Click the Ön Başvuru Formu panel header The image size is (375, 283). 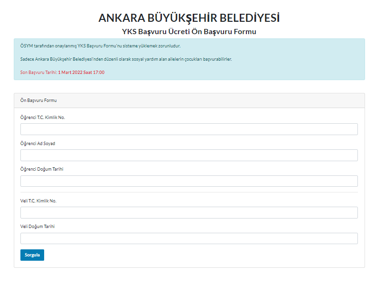click(189, 100)
